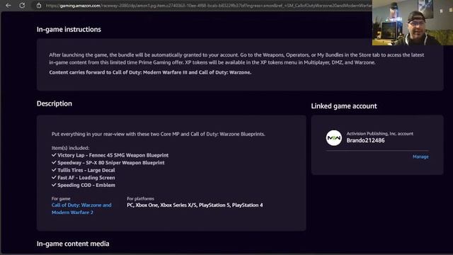Click the Description heading
Viewport: 453px width, 255px height.
[x=55, y=103]
